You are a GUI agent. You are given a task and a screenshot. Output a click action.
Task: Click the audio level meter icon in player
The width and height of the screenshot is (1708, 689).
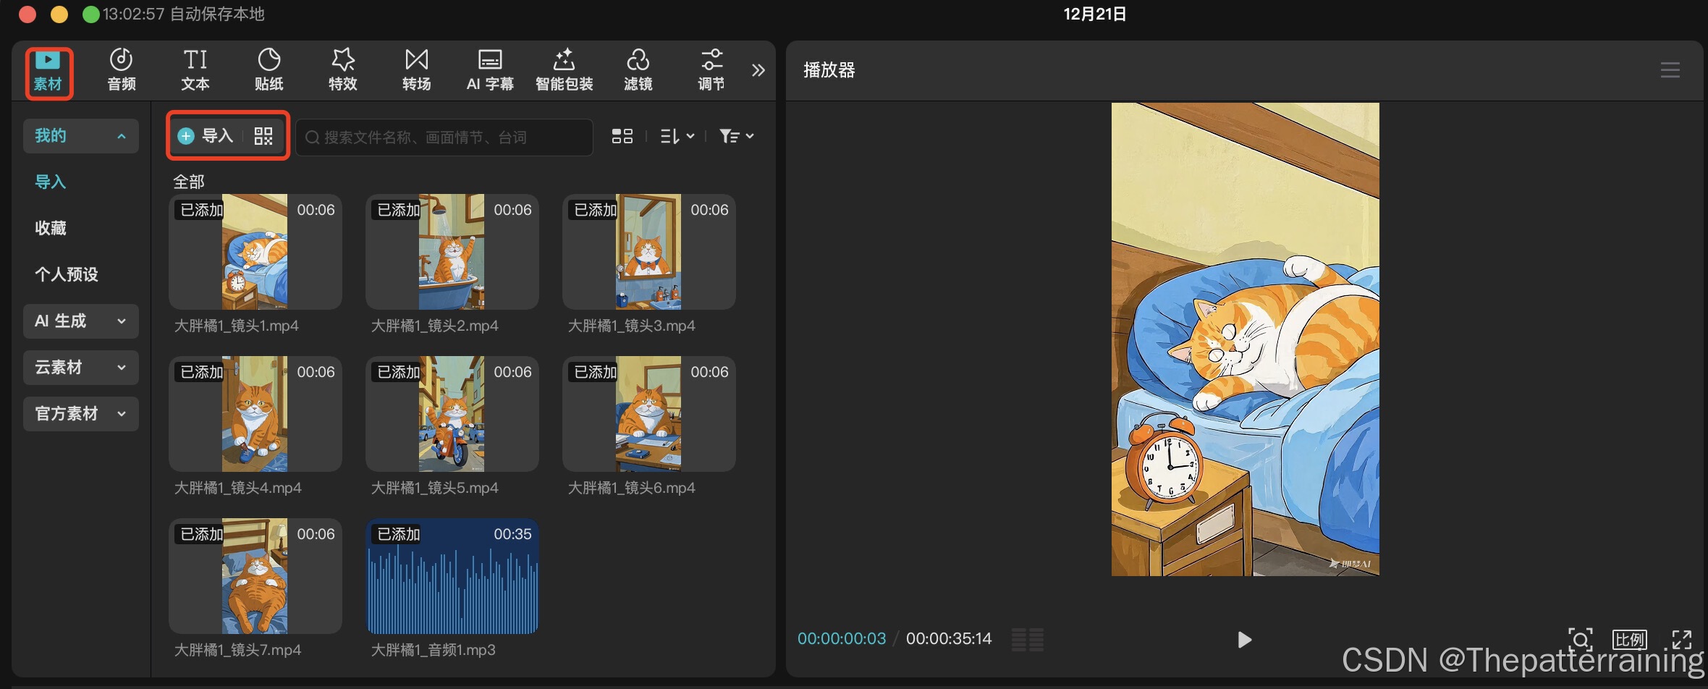coord(1027,640)
